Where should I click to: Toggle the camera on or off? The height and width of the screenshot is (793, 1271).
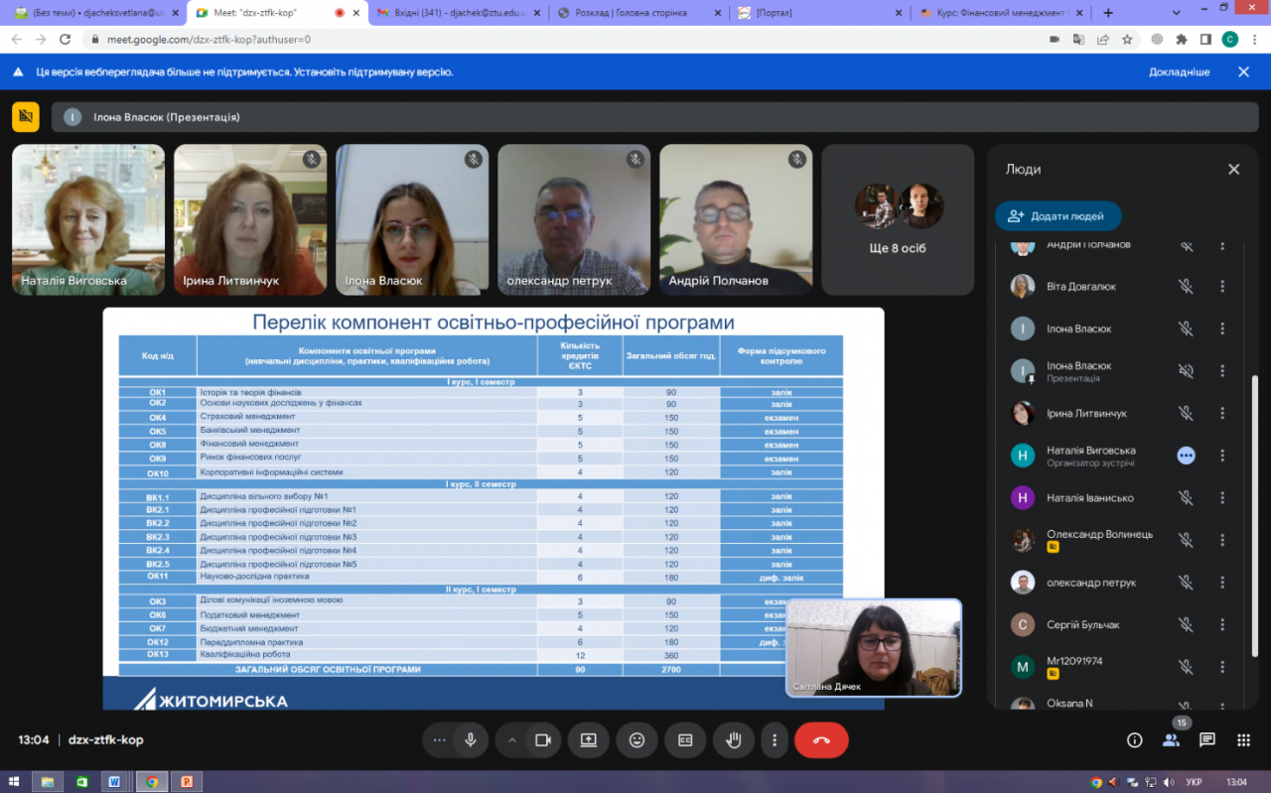pyautogui.click(x=542, y=740)
